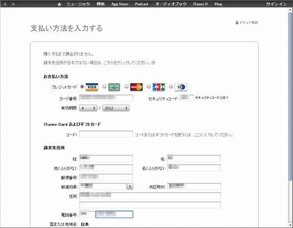This screenshot has width=293, height=228.
Task: Click the カード番号 input field
Action: pyautogui.click(x=106, y=98)
